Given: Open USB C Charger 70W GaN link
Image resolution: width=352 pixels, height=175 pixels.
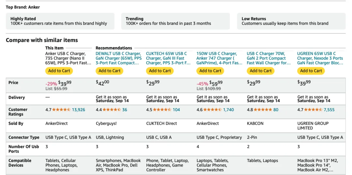Looking at the screenshot, I should [269, 58].
